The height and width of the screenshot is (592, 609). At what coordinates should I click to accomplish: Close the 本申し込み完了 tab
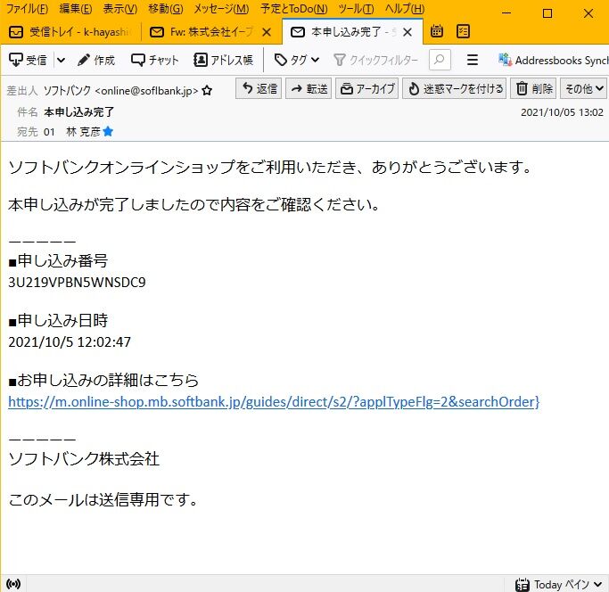point(407,32)
